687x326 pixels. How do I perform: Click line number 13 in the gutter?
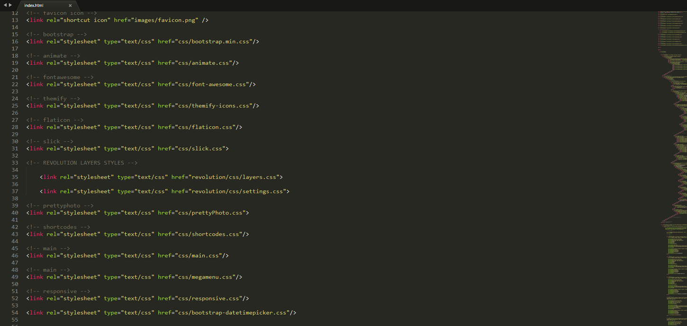pyautogui.click(x=15, y=20)
